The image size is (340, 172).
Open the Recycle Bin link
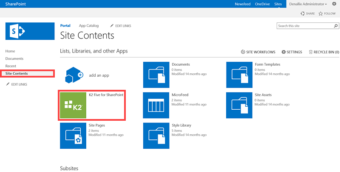(x=324, y=52)
